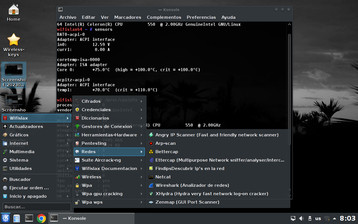358x224 pixels.
Task: Expand the Gráficos submenu arrow
Action: pos(68,135)
